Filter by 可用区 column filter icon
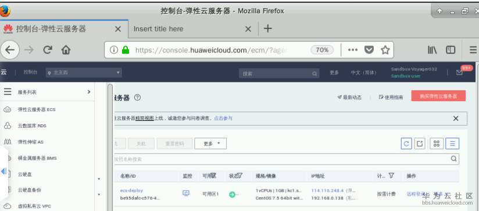 tap(213, 176)
